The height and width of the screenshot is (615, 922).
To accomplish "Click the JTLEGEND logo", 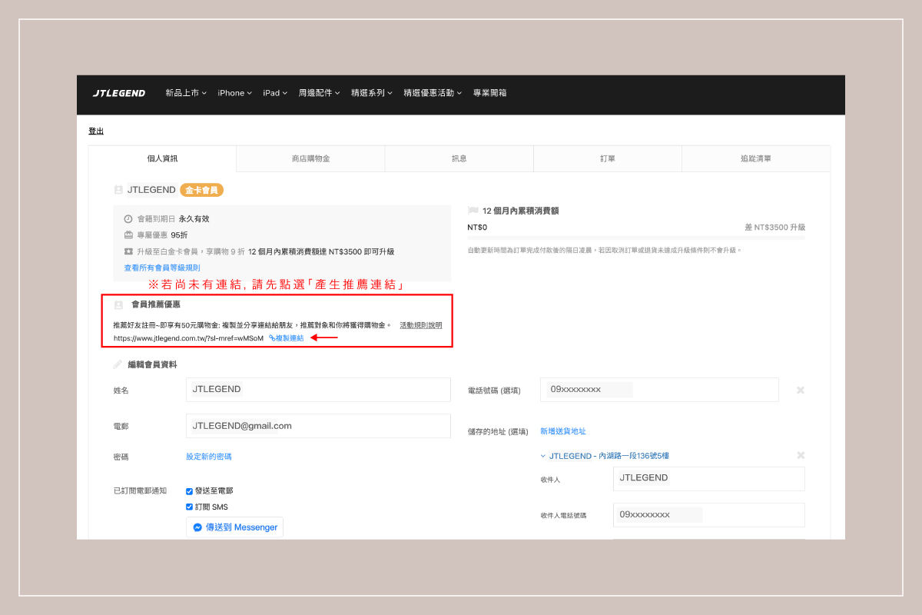I will 119,93.
